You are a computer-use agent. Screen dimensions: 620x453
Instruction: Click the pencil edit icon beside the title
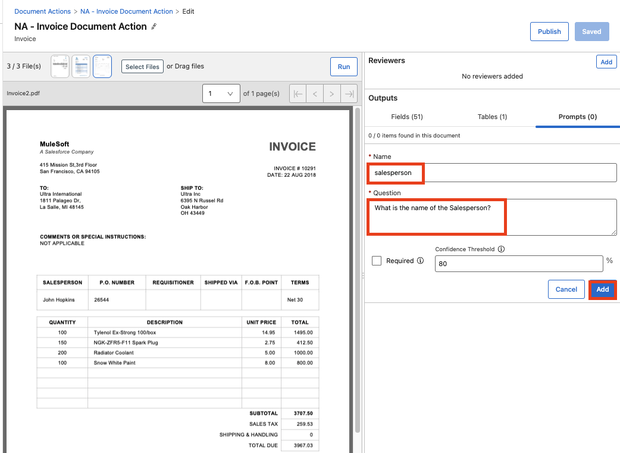point(154,27)
